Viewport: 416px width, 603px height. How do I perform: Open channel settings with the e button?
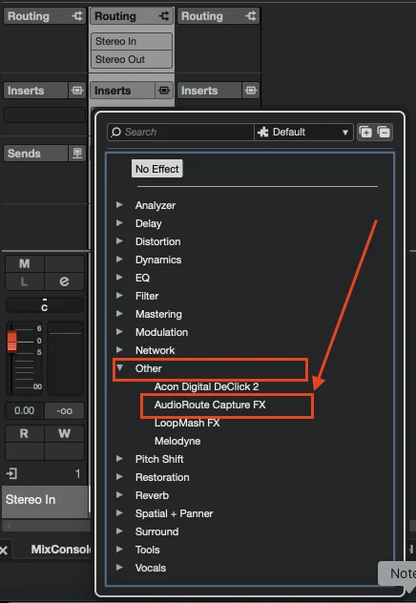click(64, 281)
